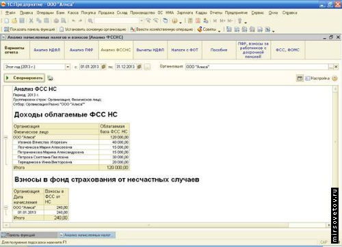Click the settings panel icon left of Настройка
Screen dimensions: 342x247
pos(300,78)
